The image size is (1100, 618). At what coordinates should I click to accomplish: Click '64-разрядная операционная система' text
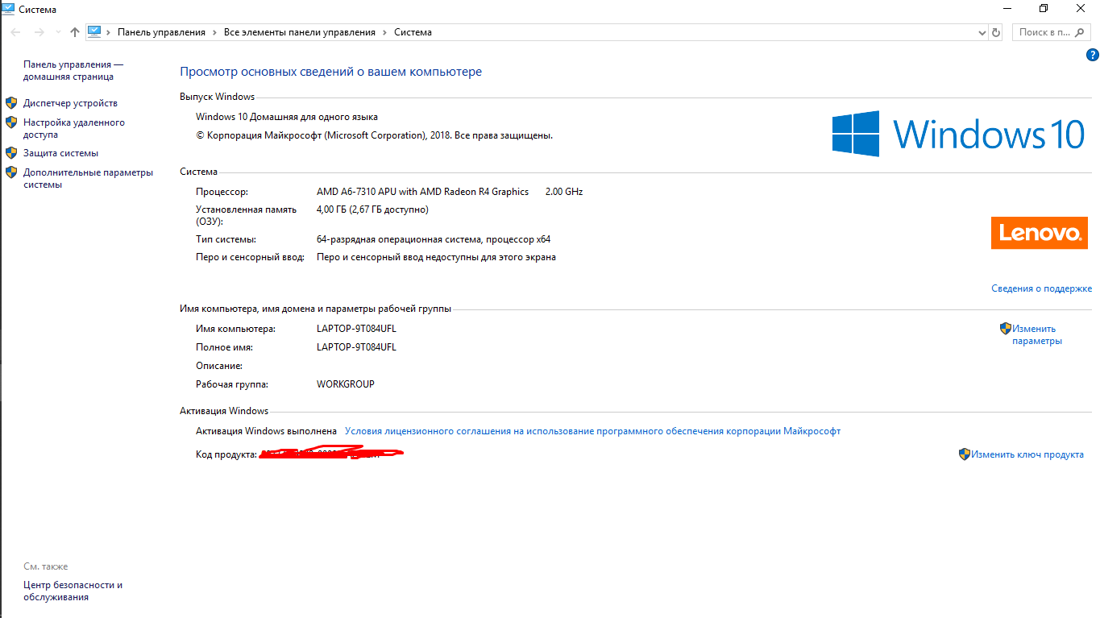tap(434, 239)
